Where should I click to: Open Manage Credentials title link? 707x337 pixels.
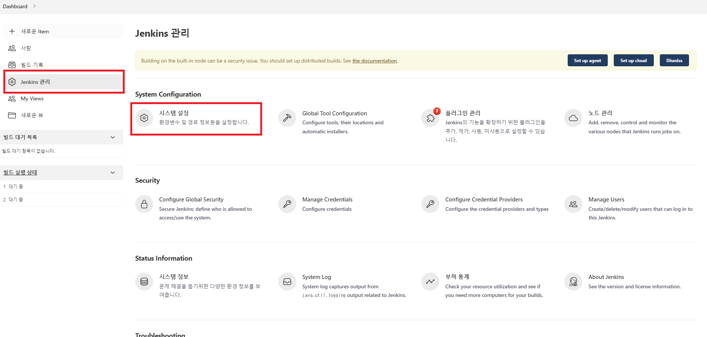[327, 200]
